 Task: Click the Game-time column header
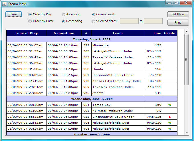coord(64,33)
